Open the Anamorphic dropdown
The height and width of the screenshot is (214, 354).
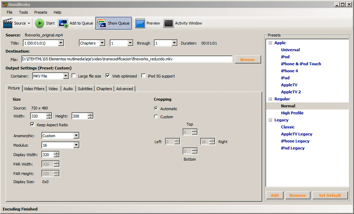(76, 135)
